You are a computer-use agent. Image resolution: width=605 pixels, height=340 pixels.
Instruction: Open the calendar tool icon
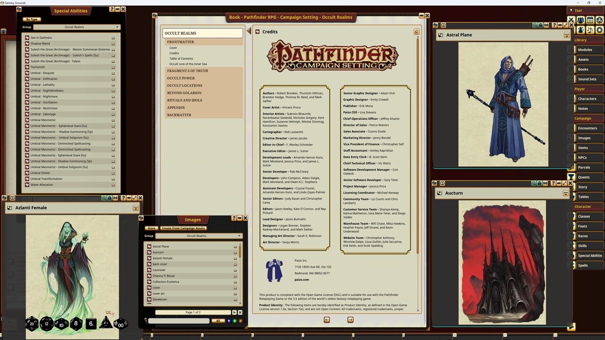(590, 20)
